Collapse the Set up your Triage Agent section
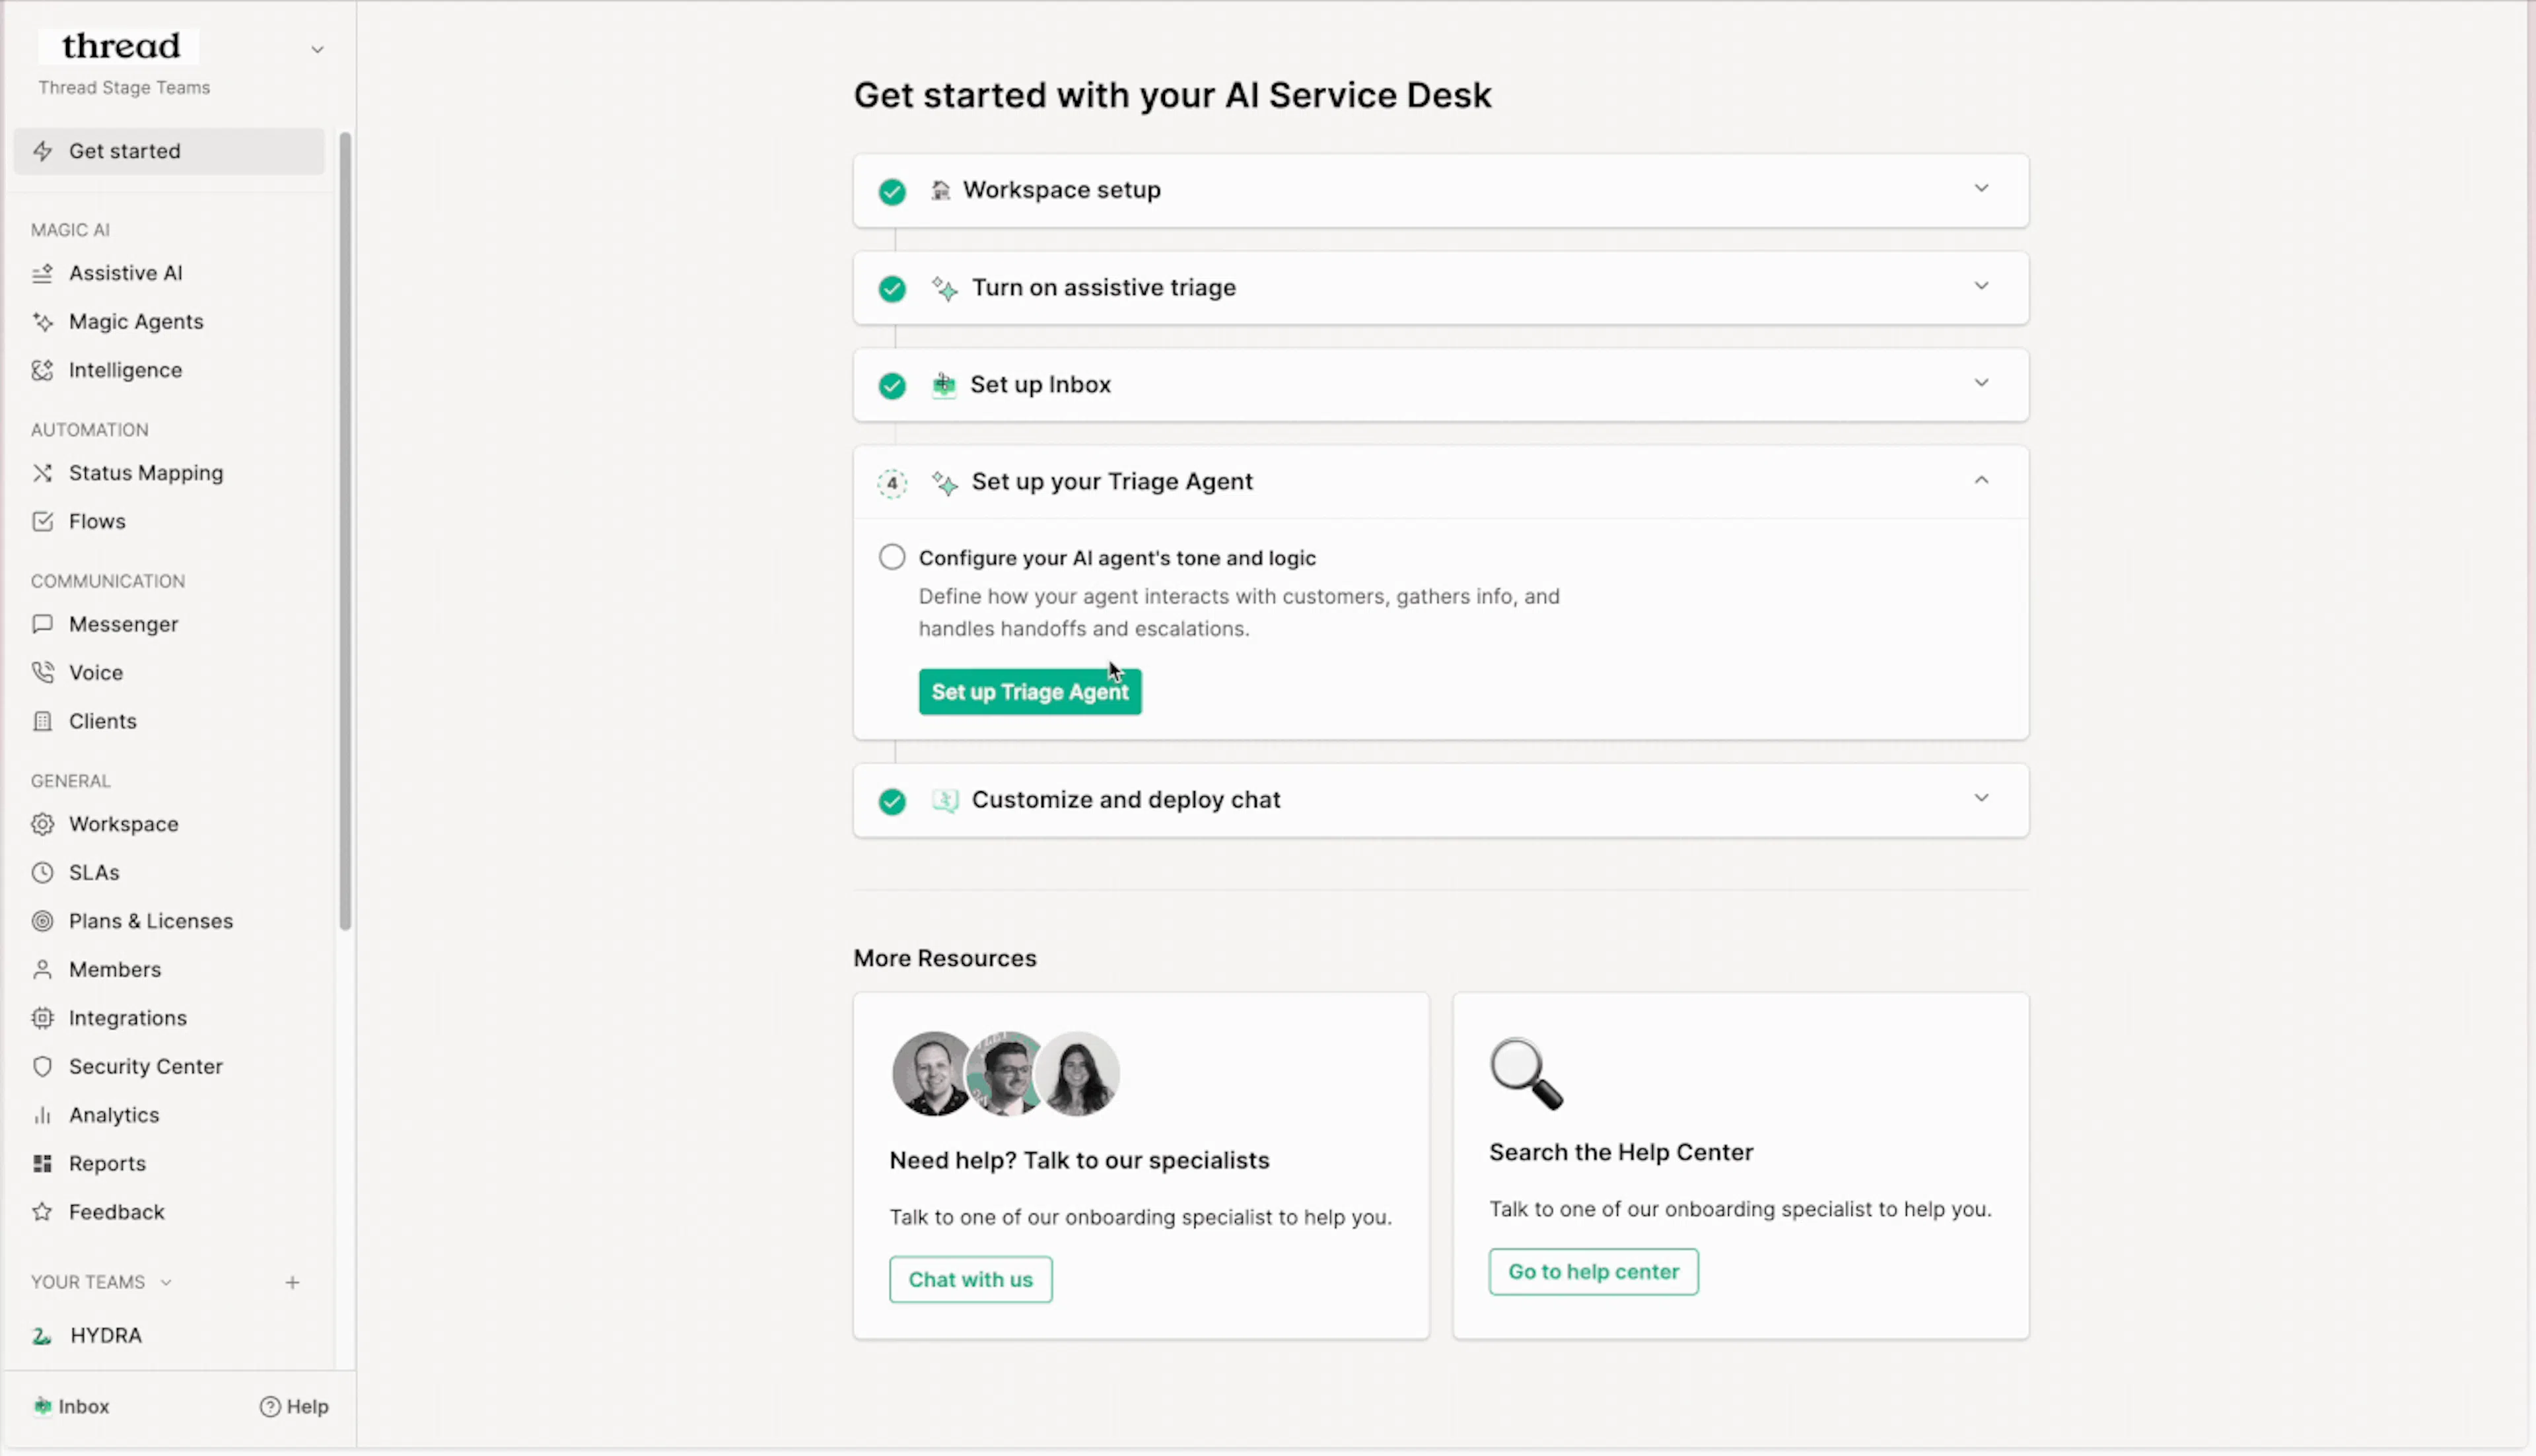 click(x=1981, y=480)
